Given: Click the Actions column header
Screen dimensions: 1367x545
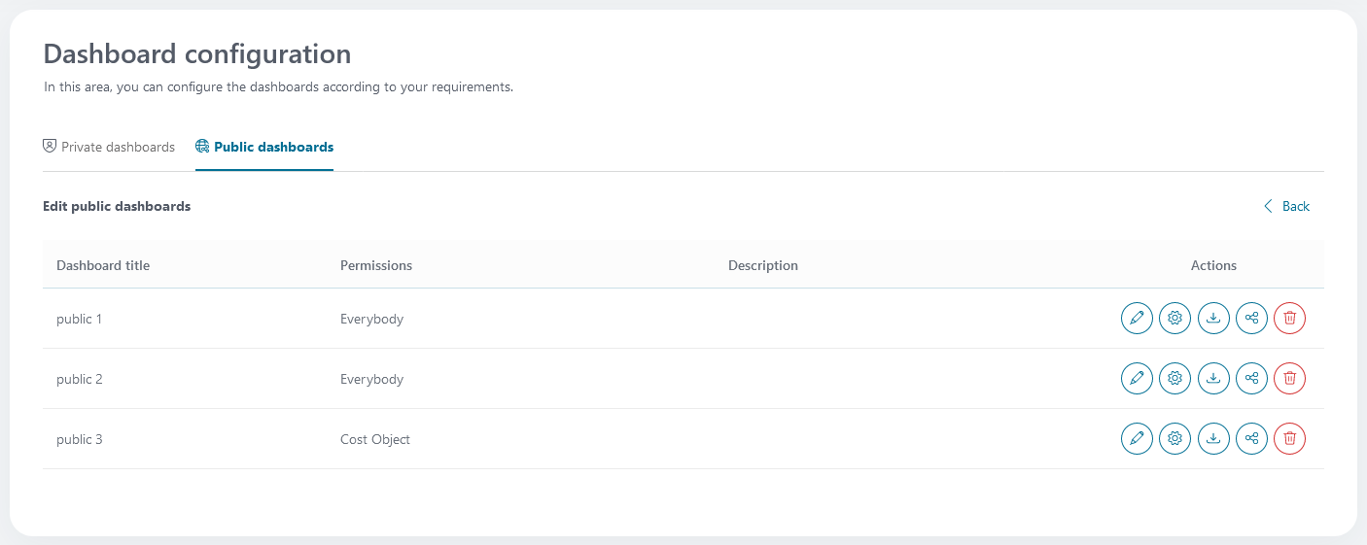Looking at the screenshot, I should (x=1213, y=265).
